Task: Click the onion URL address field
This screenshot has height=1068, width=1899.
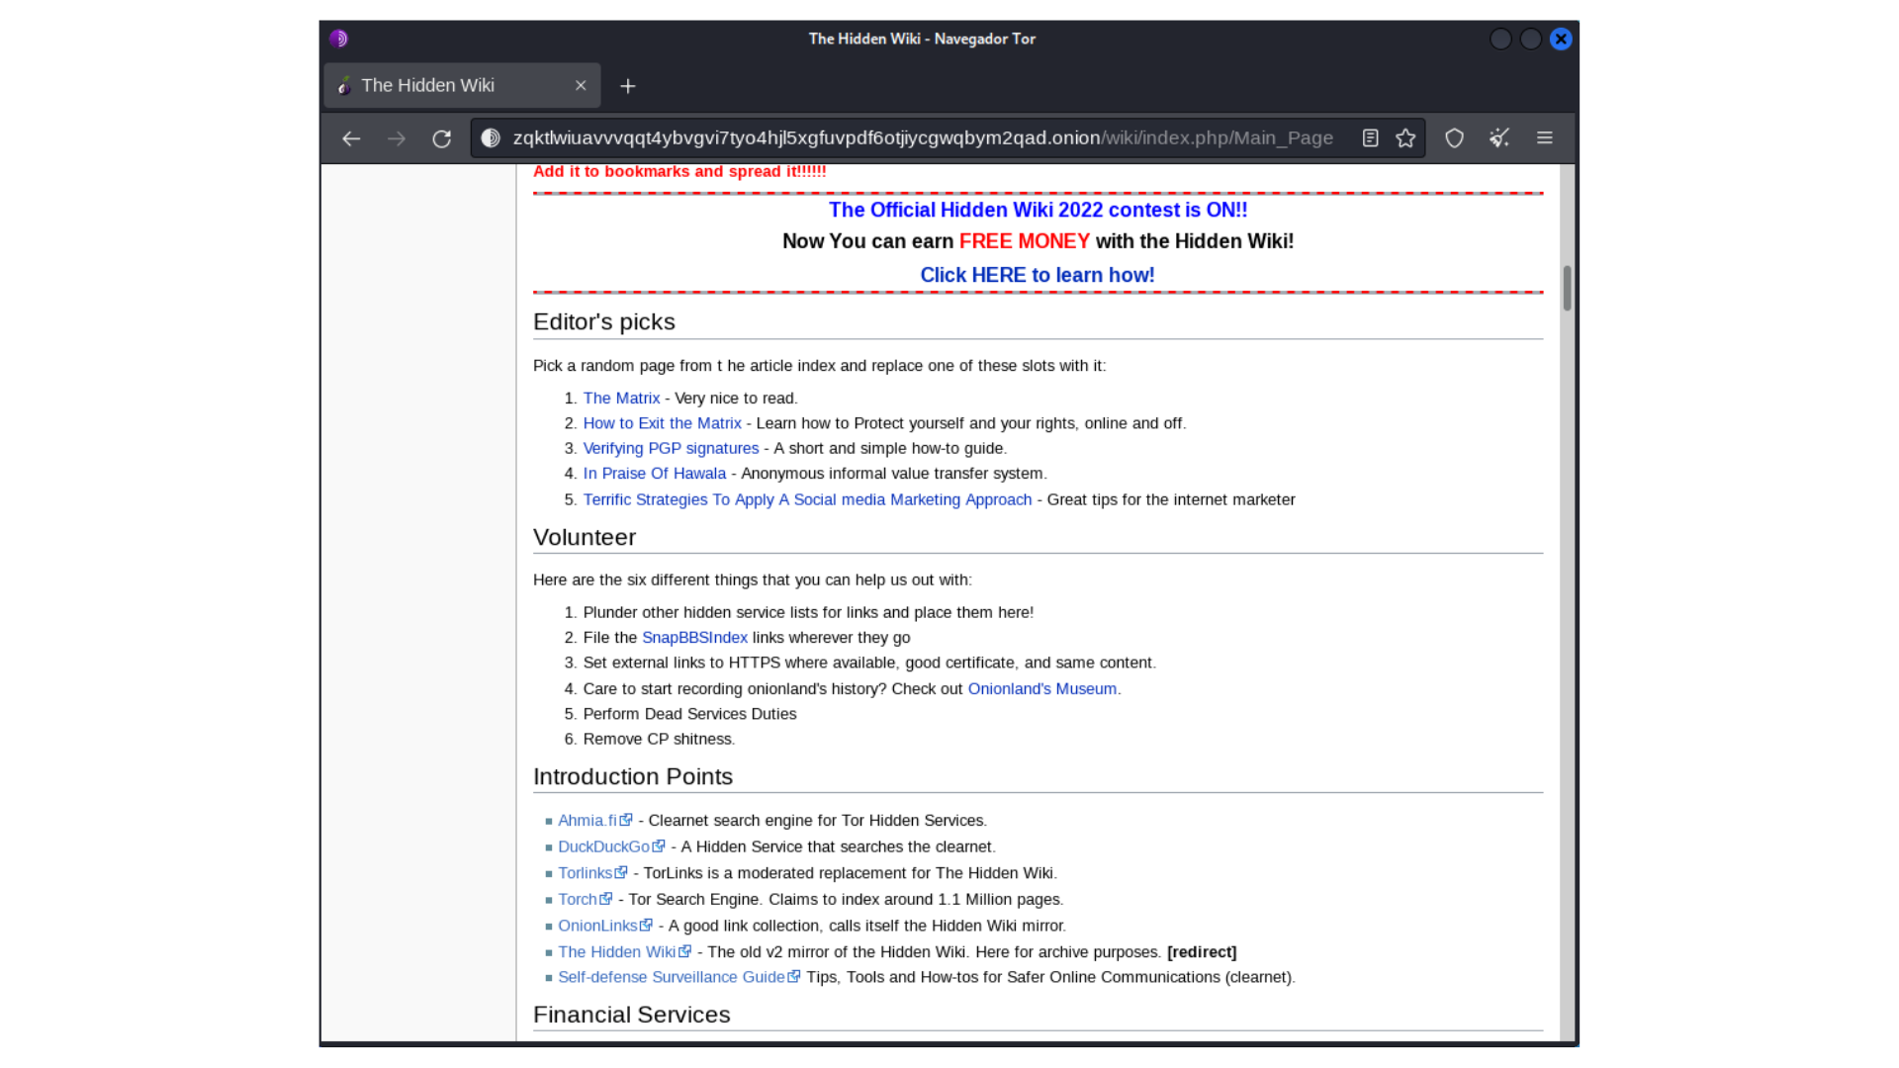Action: point(923,138)
